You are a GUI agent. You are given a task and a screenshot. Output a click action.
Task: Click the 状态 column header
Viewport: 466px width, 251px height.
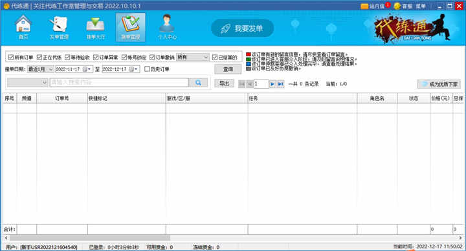point(414,98)
